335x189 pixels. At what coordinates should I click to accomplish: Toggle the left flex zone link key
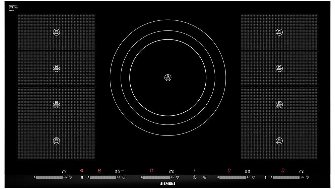82,177
